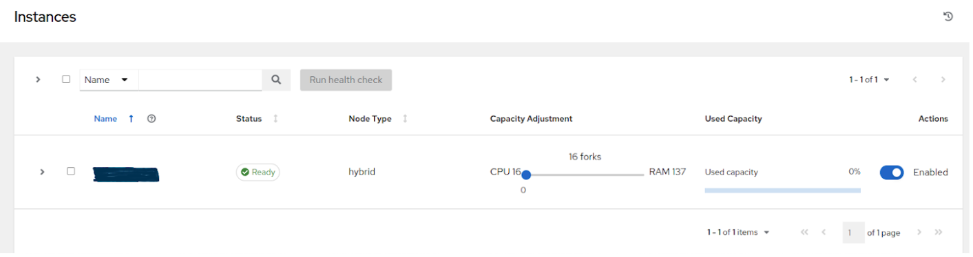Jump to first page of instances
Viewport: 973px width, 257px height.
[804, 232]
